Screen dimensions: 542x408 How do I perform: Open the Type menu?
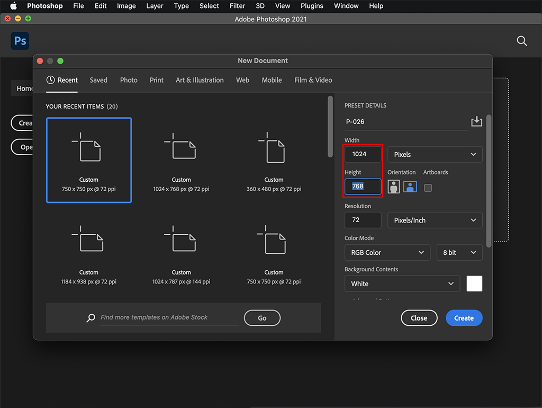point(181,6)
